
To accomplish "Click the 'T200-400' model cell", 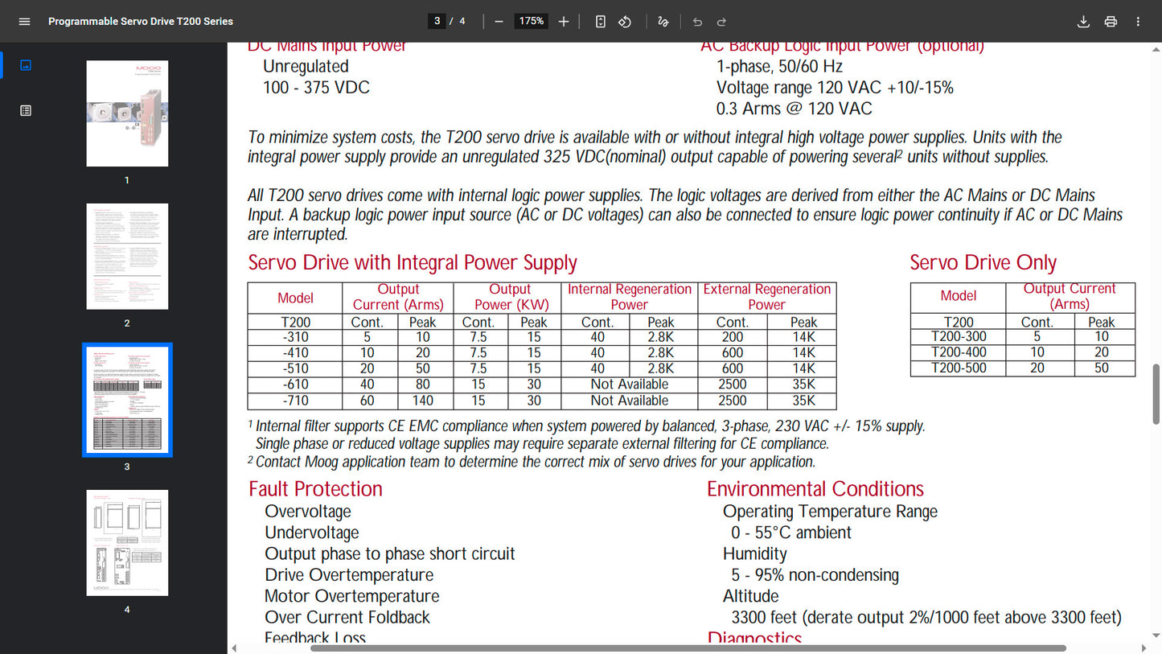I will coord(959,352).
